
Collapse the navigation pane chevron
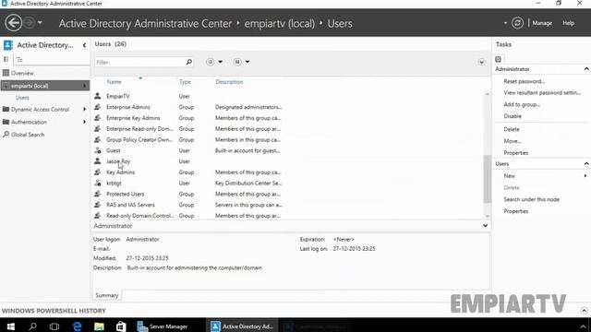(x=84, y=45)
